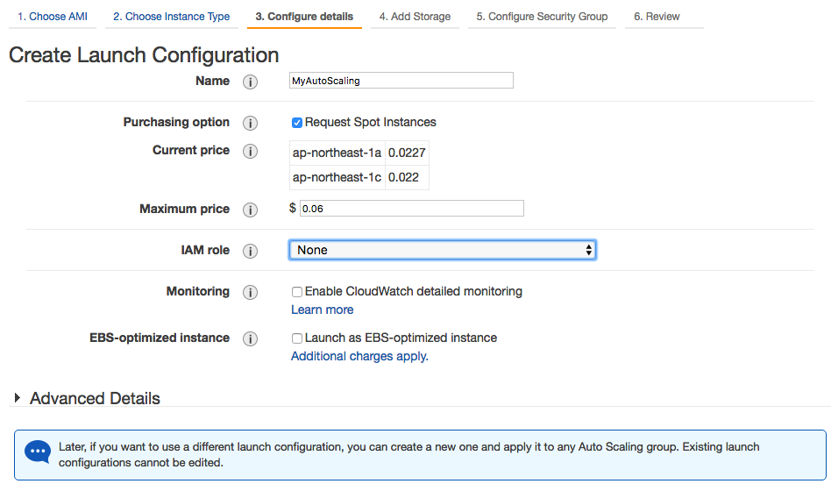This screenshot has height=491, width=831.
Task: Click the speech bubble icon in notice
Action: (x=38, y=452)
